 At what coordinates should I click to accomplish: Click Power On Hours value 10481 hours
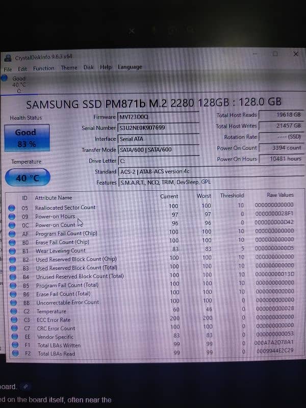point(281,159)
